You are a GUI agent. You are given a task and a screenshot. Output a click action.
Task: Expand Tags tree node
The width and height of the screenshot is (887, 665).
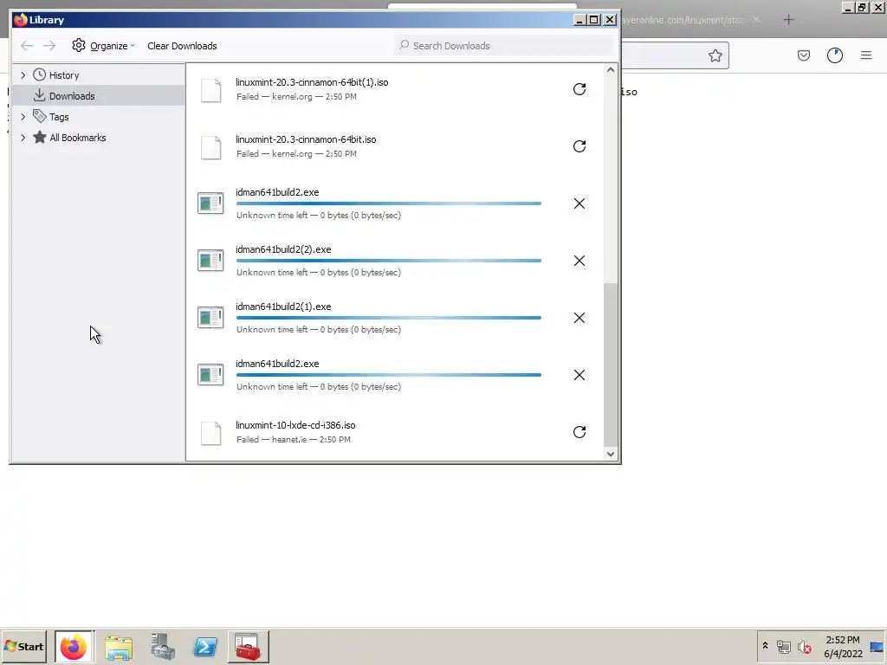pos(23,117)
